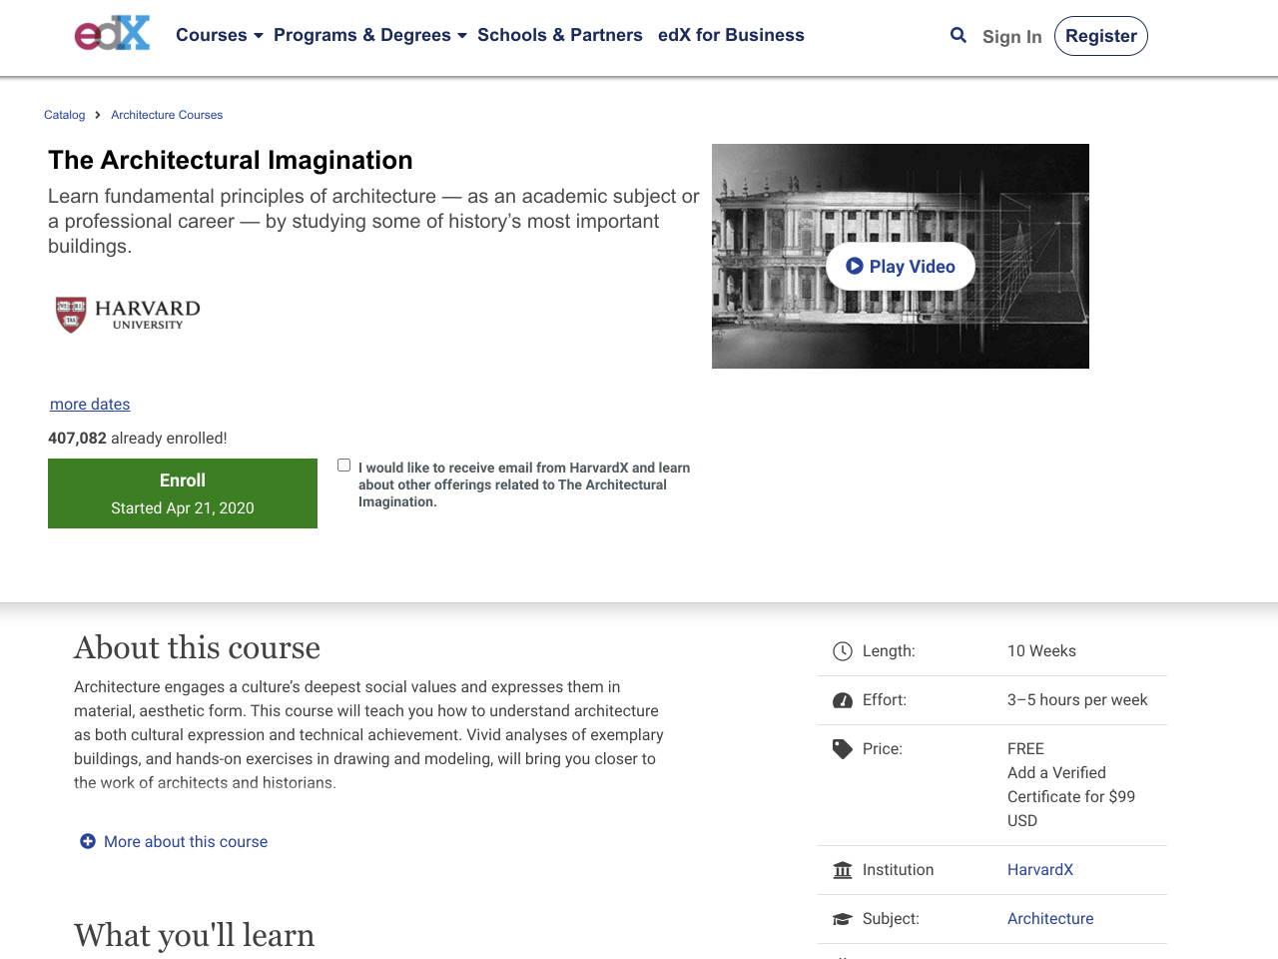
Task: Click the clock icon next to Length
Action: (x=843, y=651)
